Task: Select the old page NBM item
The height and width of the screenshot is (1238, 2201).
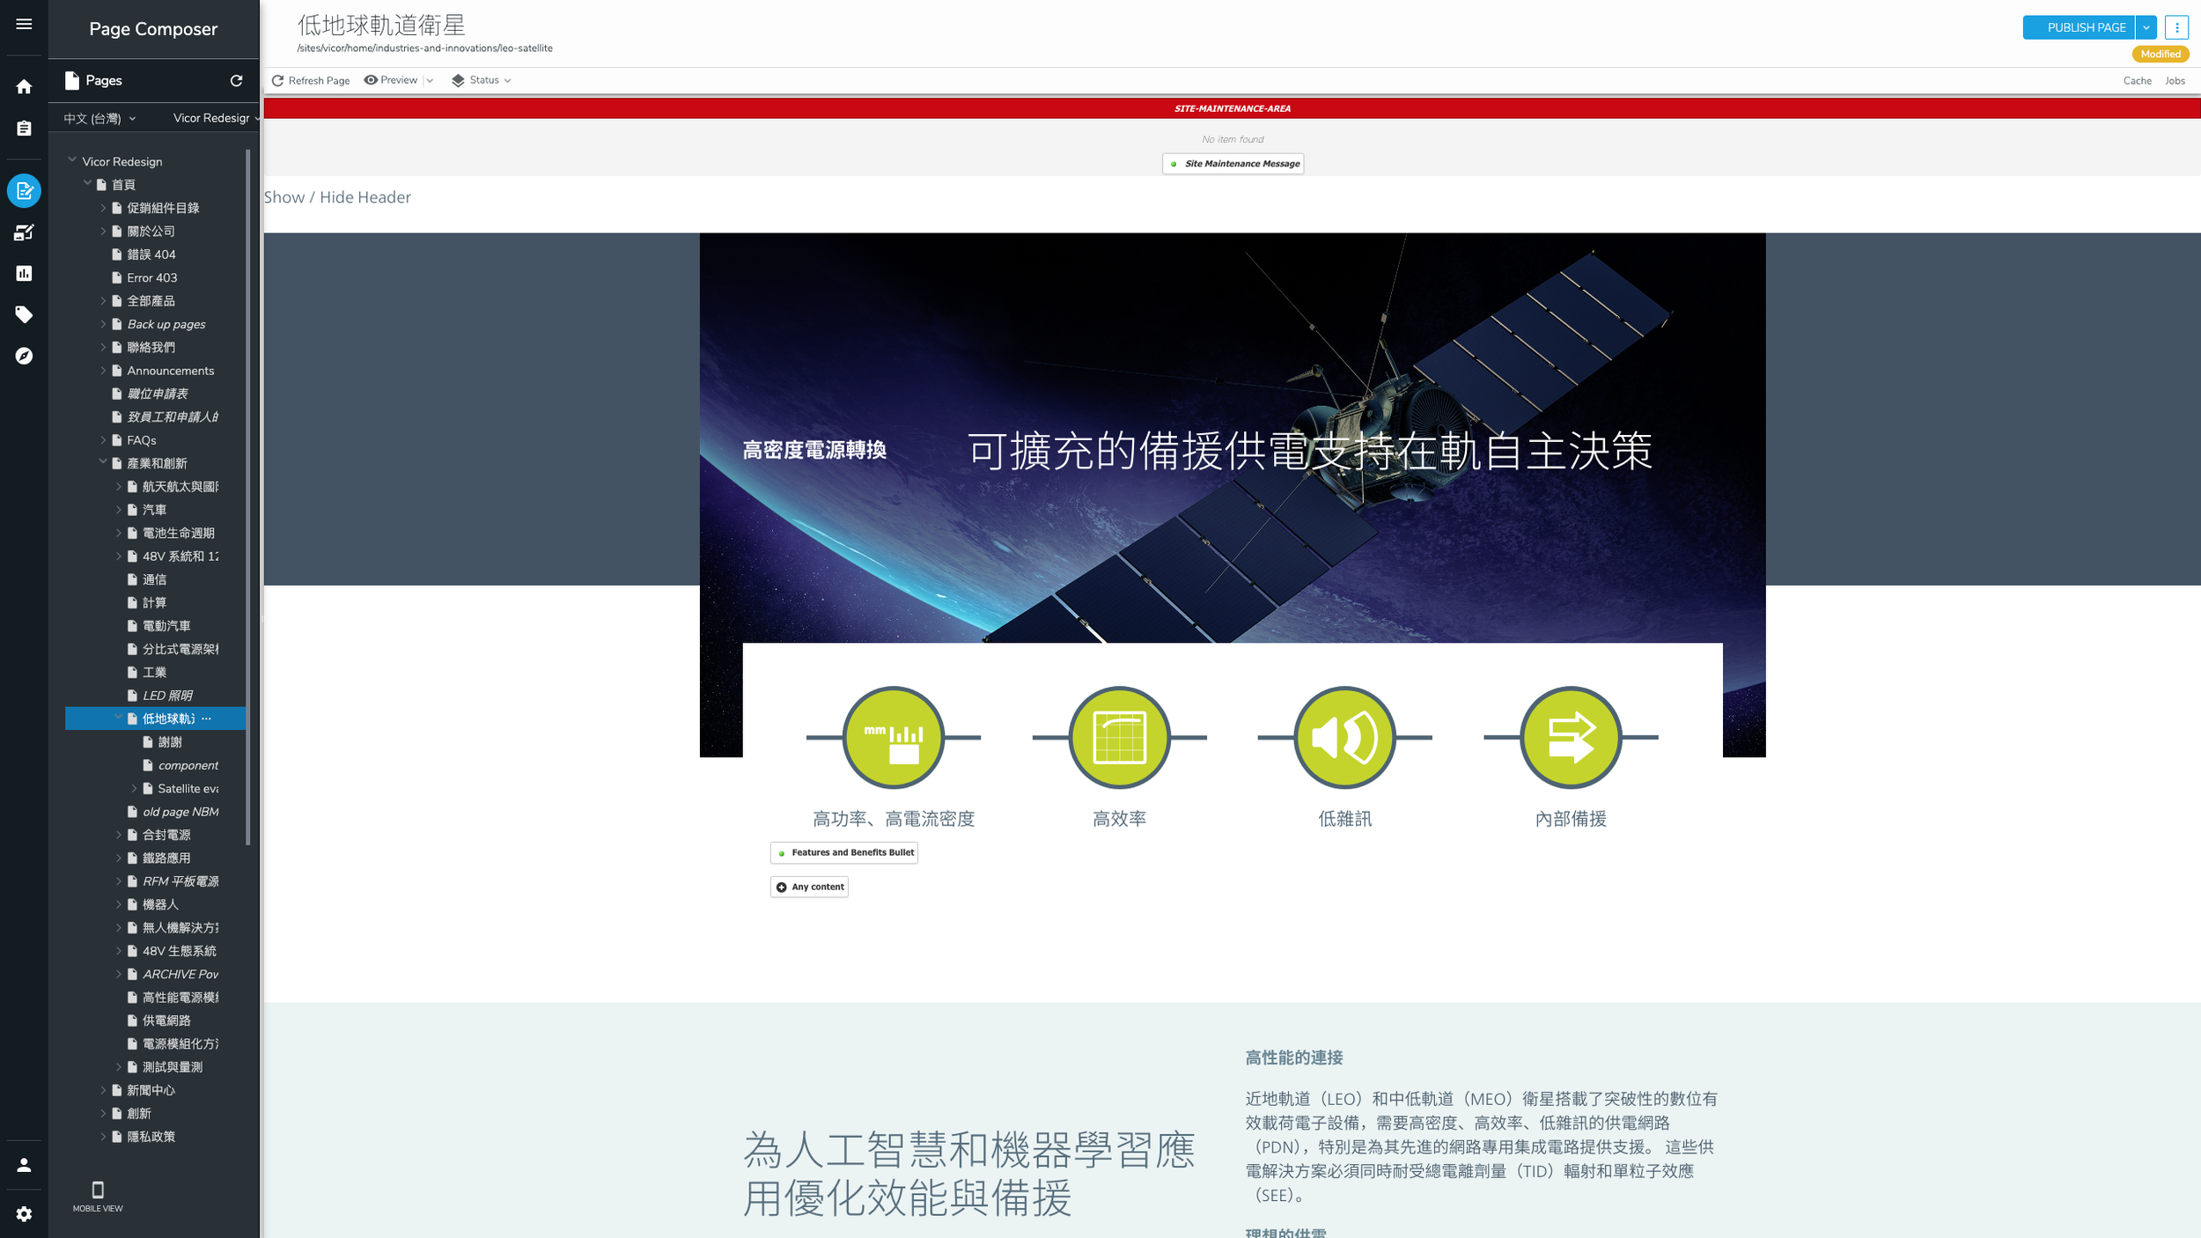Action: click(180, 812)
